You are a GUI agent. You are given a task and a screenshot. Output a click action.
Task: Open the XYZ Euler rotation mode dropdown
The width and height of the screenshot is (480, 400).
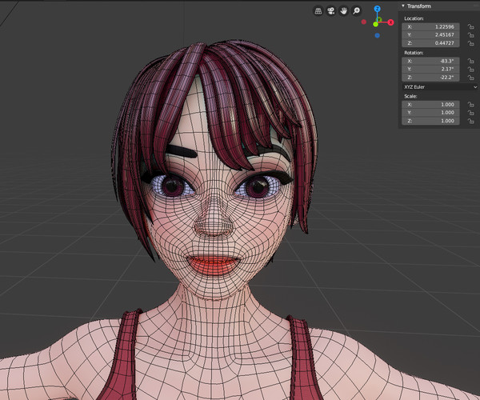[x=440, y=87]
